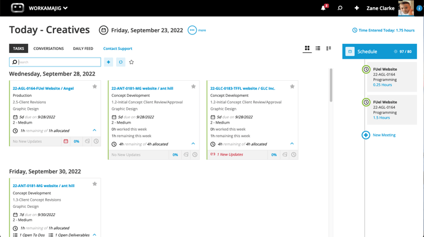
Task: Star the TFFL website card
Action: point(292,87)
